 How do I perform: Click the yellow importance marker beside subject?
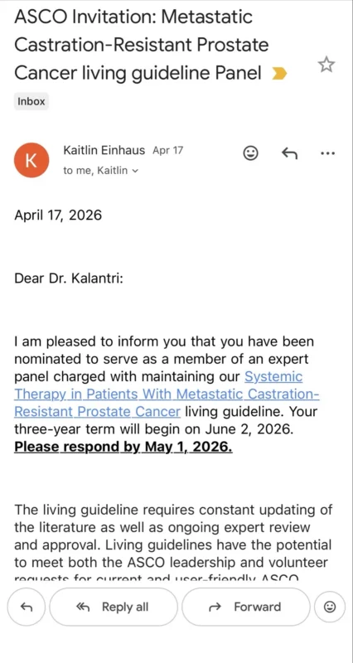279,75
